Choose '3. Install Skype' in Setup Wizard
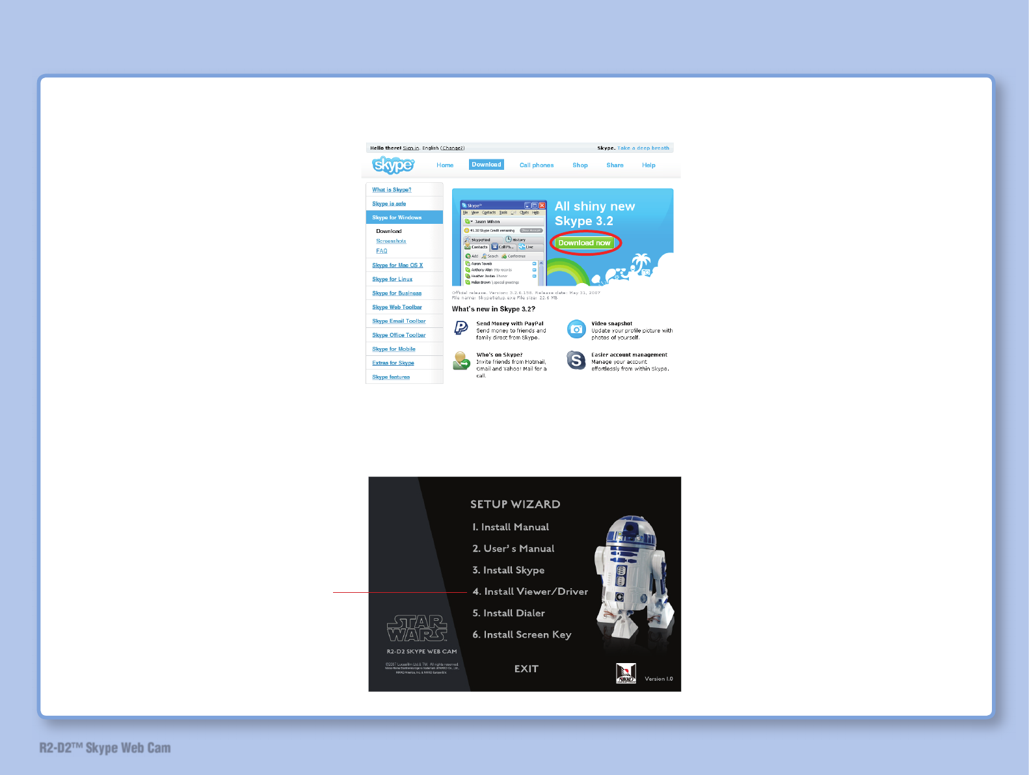This screenshot has height=775, width=1029. click(509, 570)
